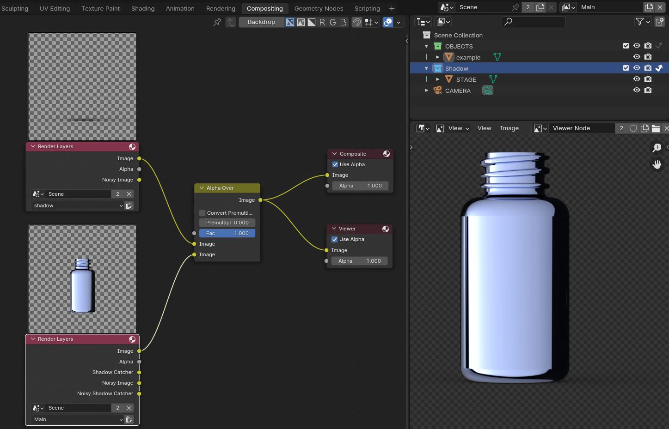Uncheck Shadow collection exclude checkbox
Image resolution: width=669 pixels, height=429 pixels.
[x=626, y=68]
